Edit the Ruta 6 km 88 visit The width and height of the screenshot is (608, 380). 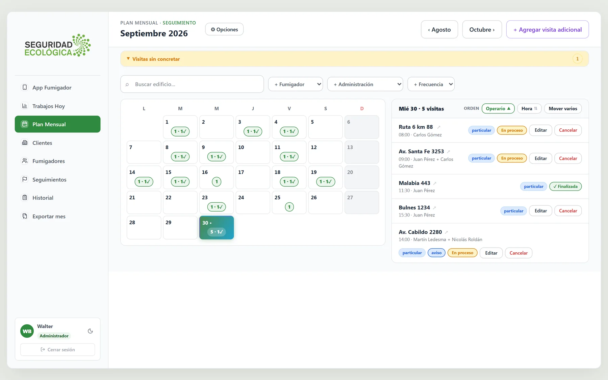(540, 130)
